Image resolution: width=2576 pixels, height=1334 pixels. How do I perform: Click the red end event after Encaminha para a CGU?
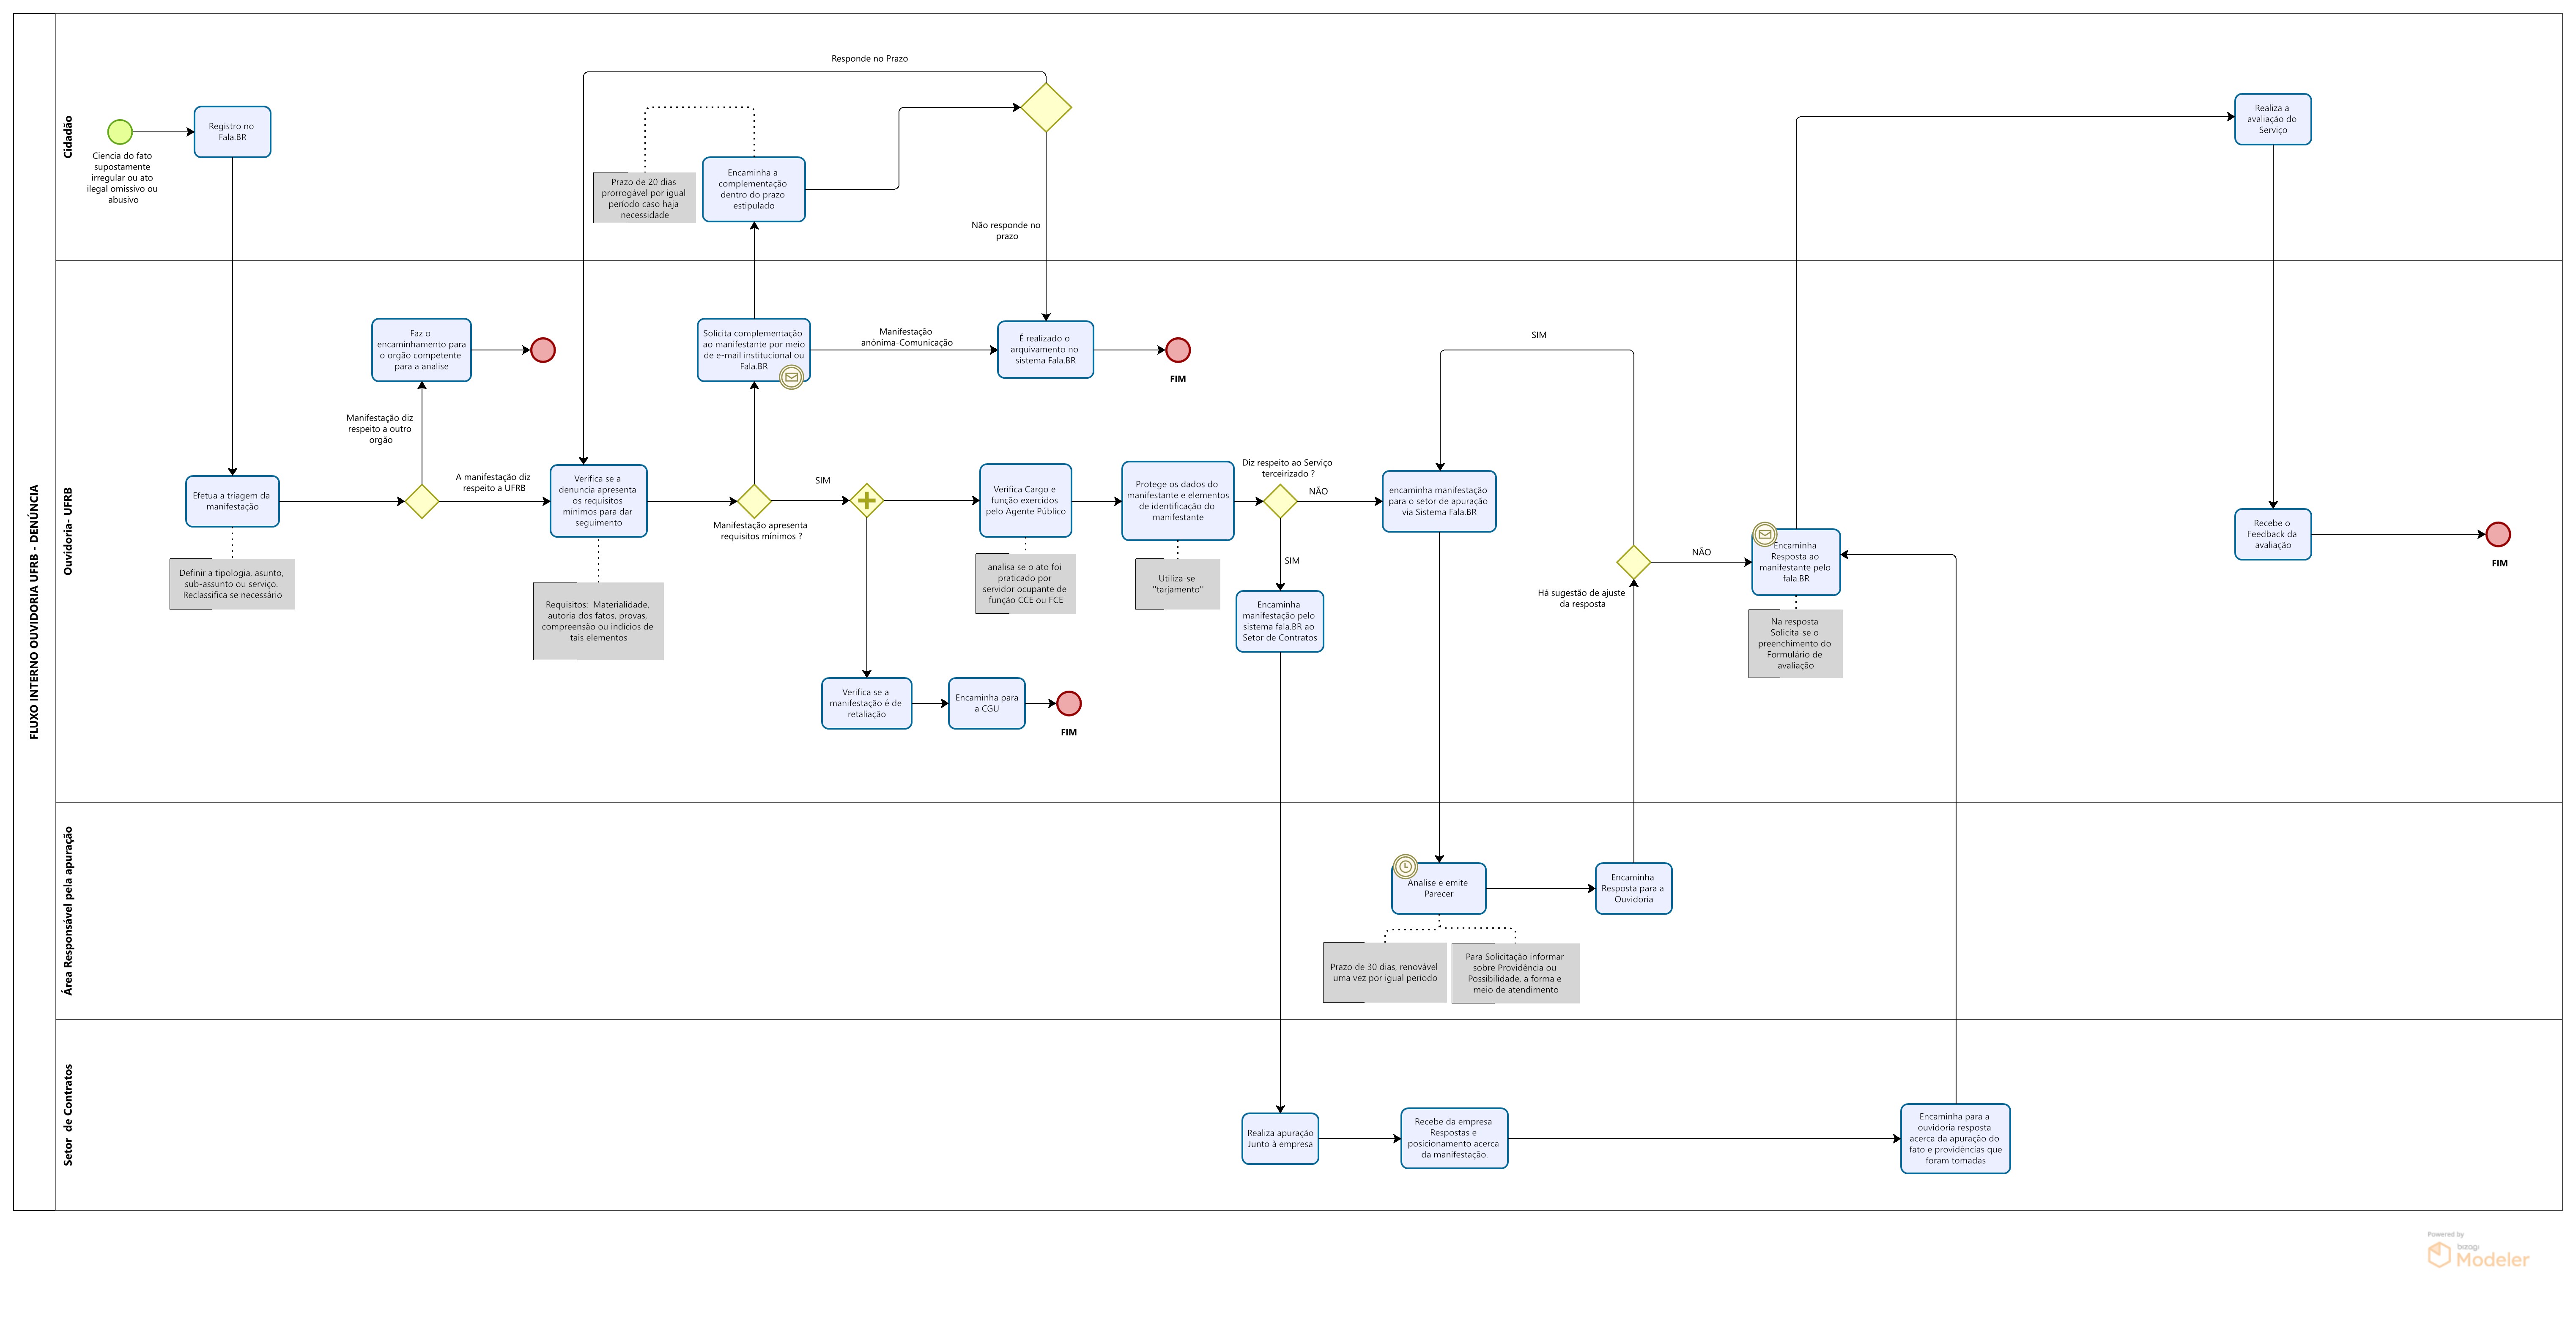click(x=1069, y=703)
